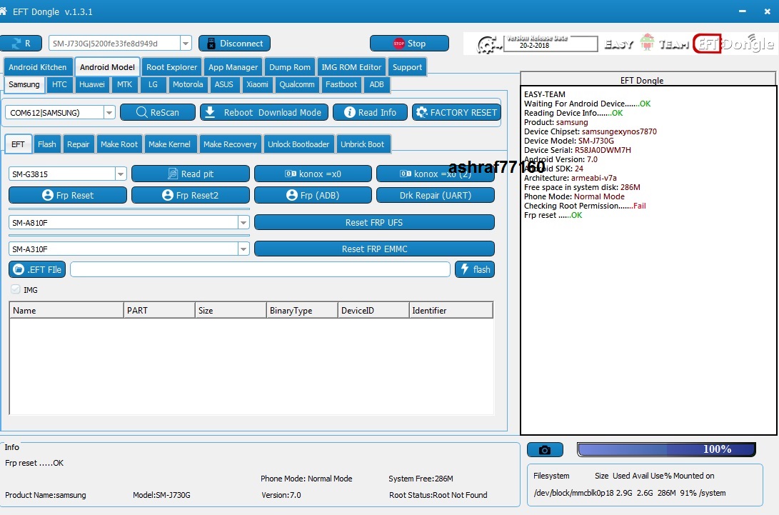The height and width of the screenshot is (515, 779).
Task: Click Reboot Download Mode button
Action: (x=264, y=112)
